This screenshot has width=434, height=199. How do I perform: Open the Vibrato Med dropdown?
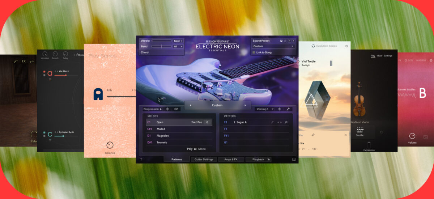tap(178, 41)
